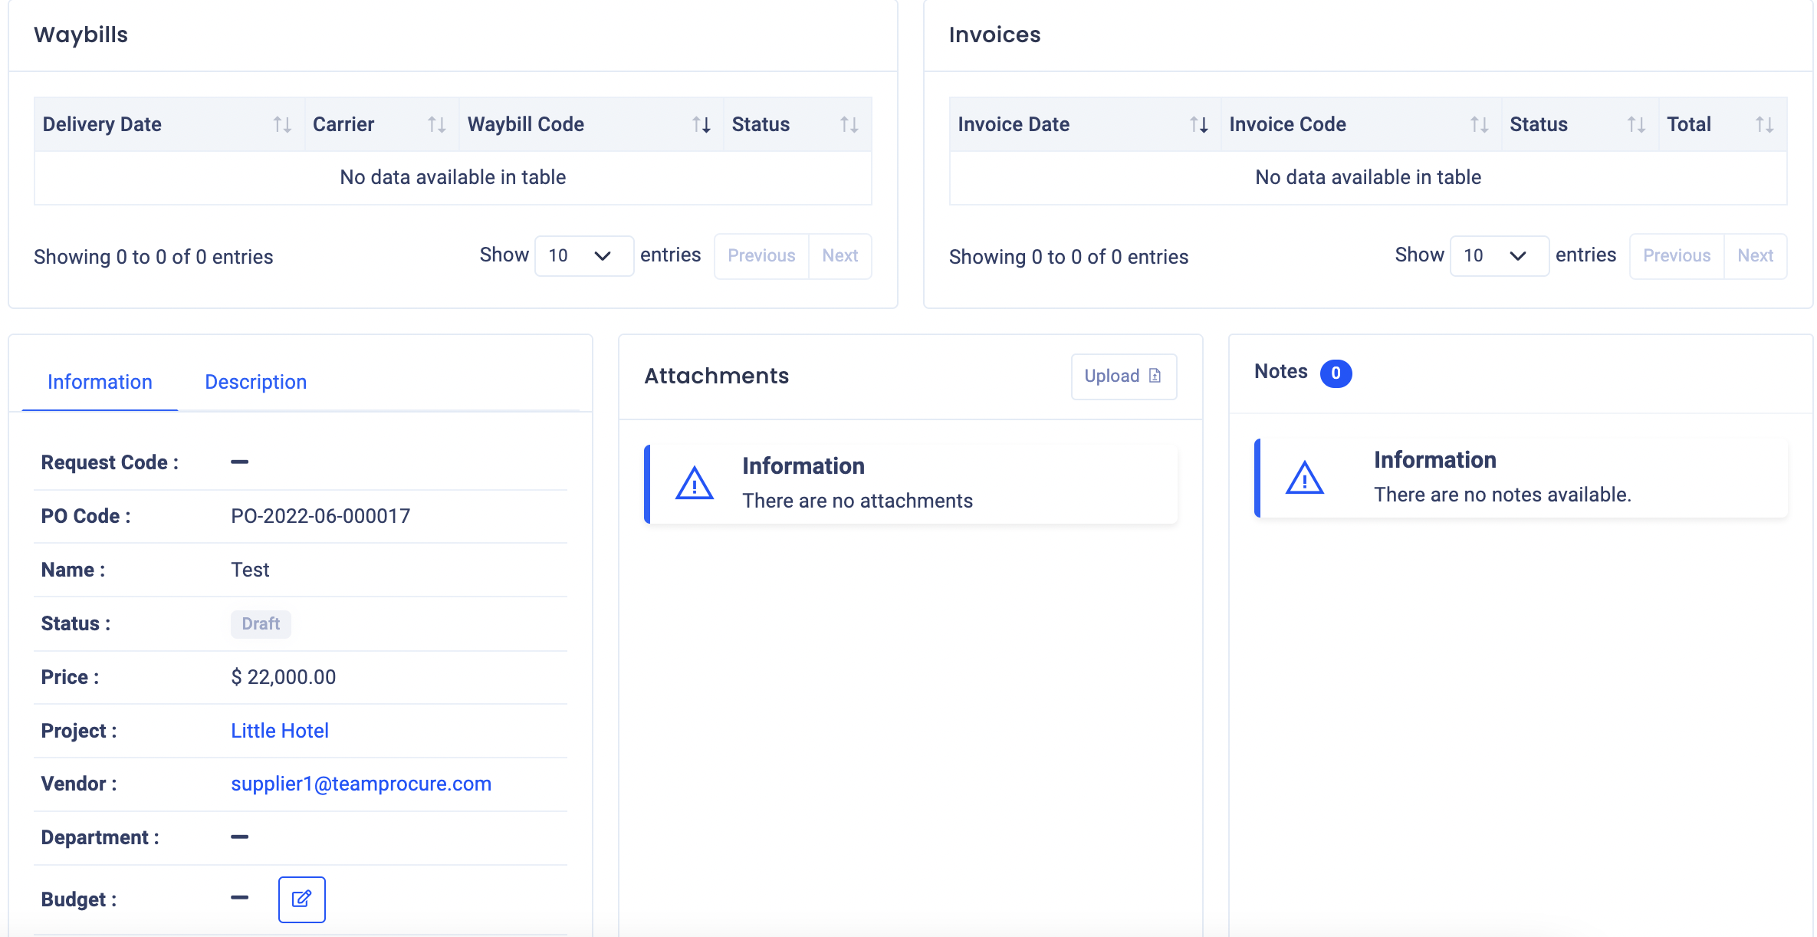1817x937 pixels.
Task: Sort Waybills by Delivery Date arrows
Action: point(282,124)
